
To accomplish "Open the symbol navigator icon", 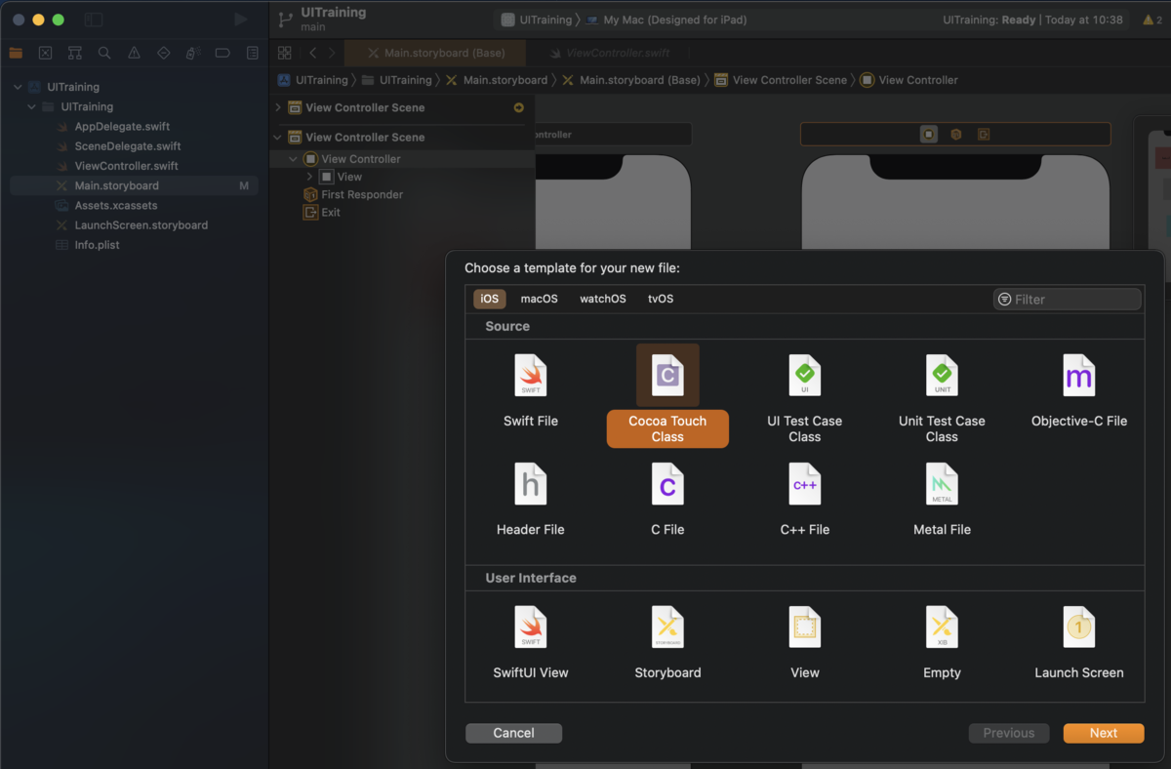I will click(75, 53).
